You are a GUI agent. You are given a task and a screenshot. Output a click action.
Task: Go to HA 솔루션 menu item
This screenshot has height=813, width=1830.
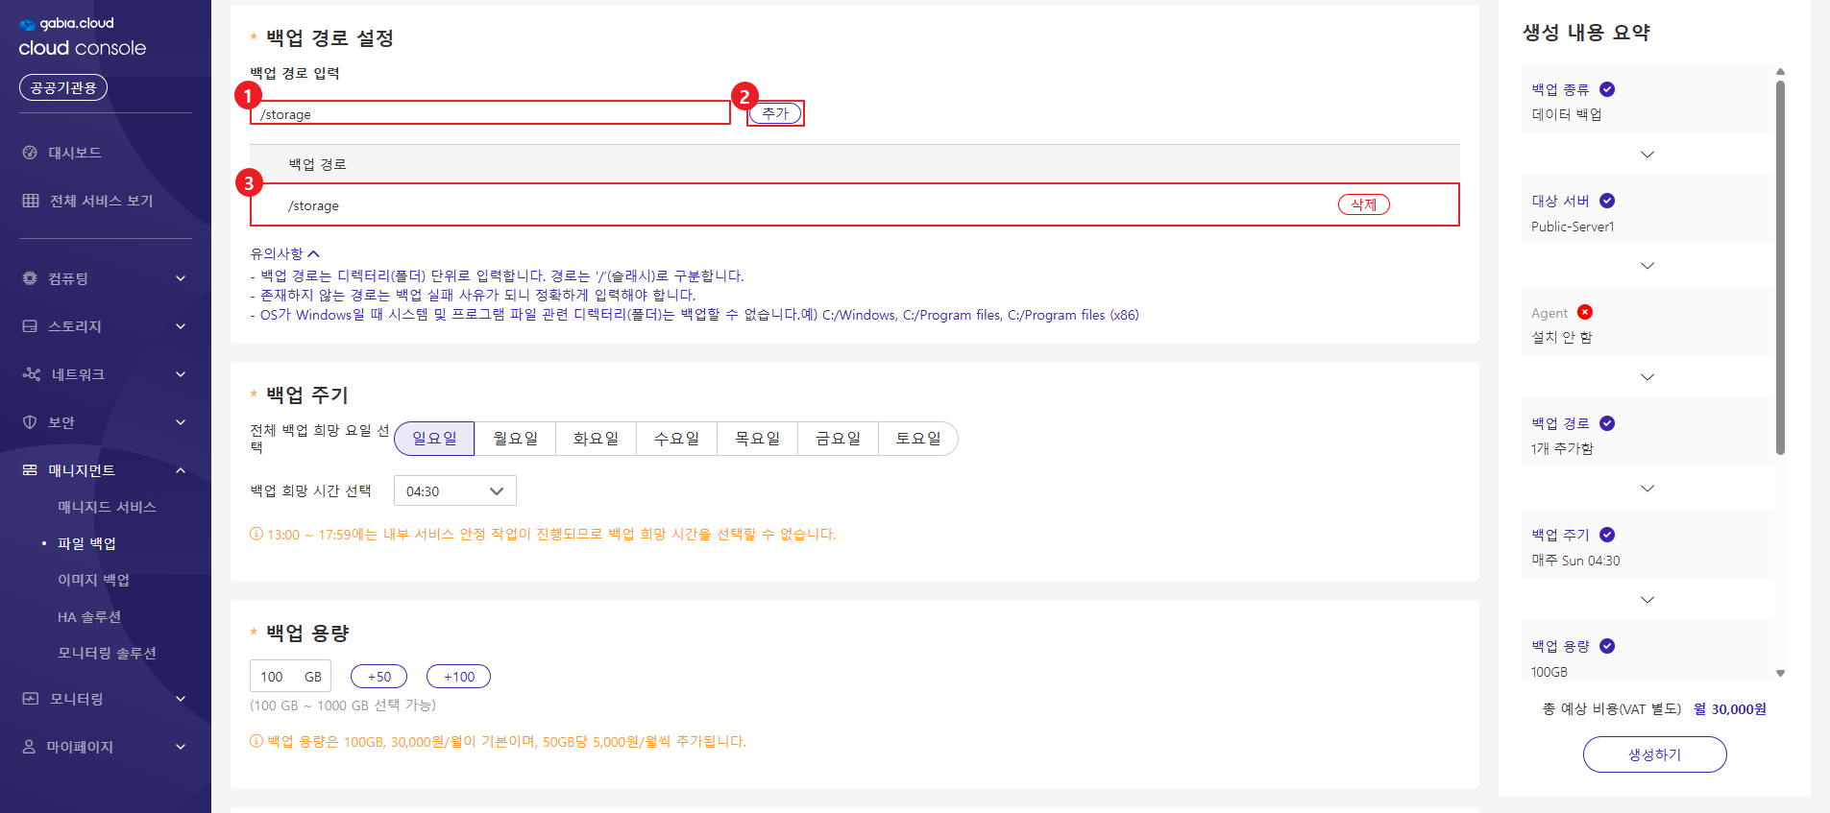click(x=88, y=616)
